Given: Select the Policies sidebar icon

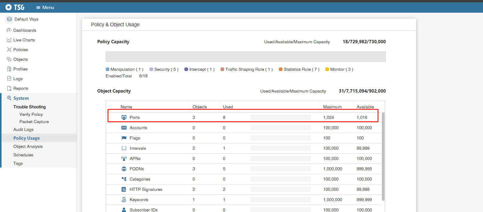Looking at the screenshot, I should click(9, 50).
